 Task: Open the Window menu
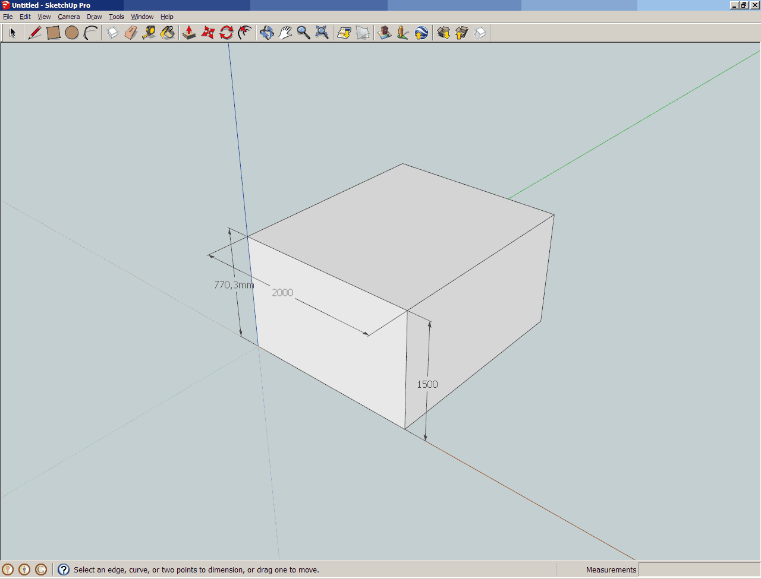pyautogui.click(x=142, y=17)
